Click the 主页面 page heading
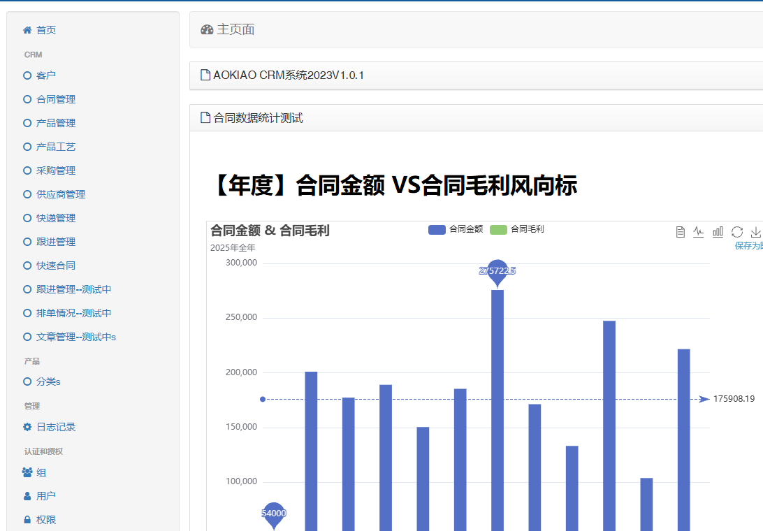The height and width of the screenshot is (531, 763). (235, 29)
